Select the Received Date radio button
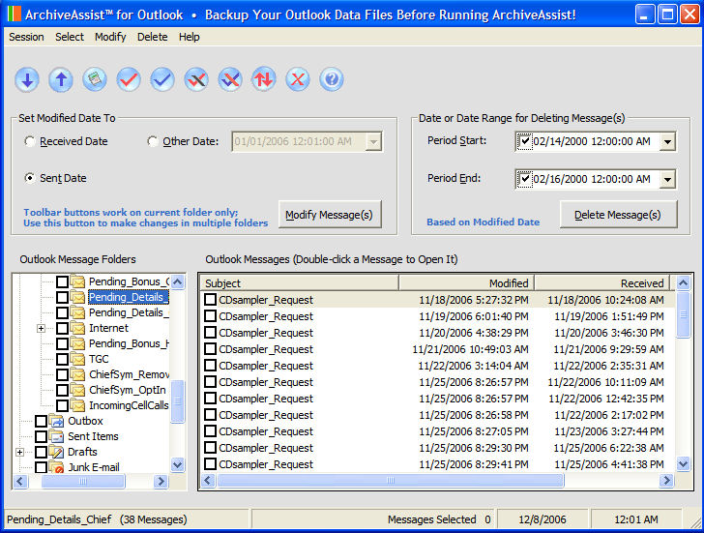Viewport: 704px width, 533px height. pyautogui.click(x=30, y=141)
